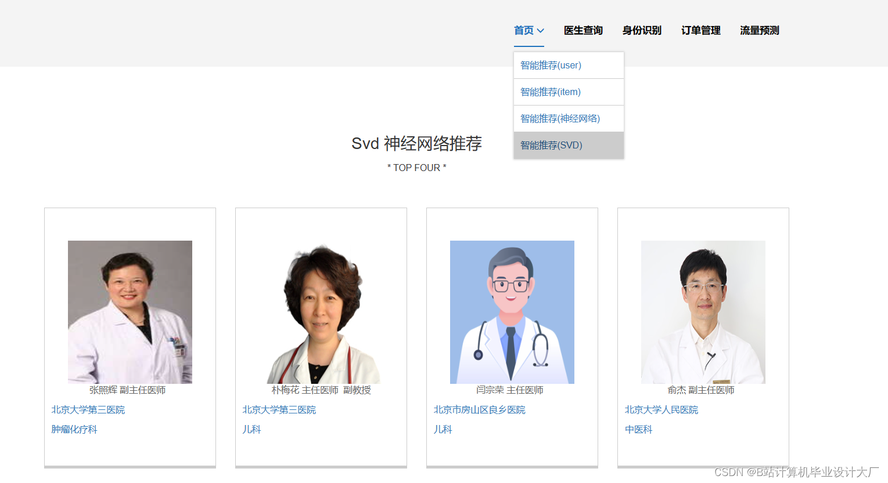This screenshot has width=888, height=483.
Task: Switch to the 身份识别 tab
Action: (x=642, y=30)
